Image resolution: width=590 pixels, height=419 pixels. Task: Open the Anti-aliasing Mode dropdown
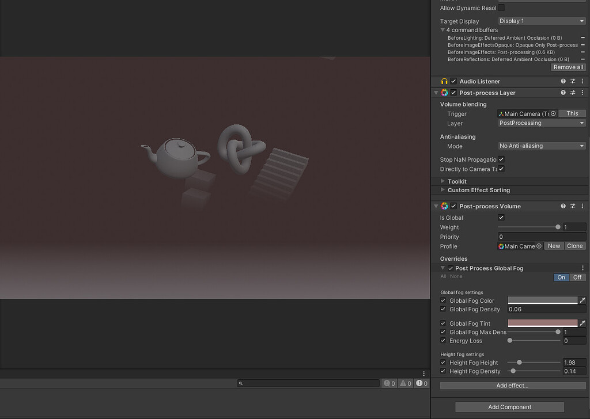click(x=540, y=146)
